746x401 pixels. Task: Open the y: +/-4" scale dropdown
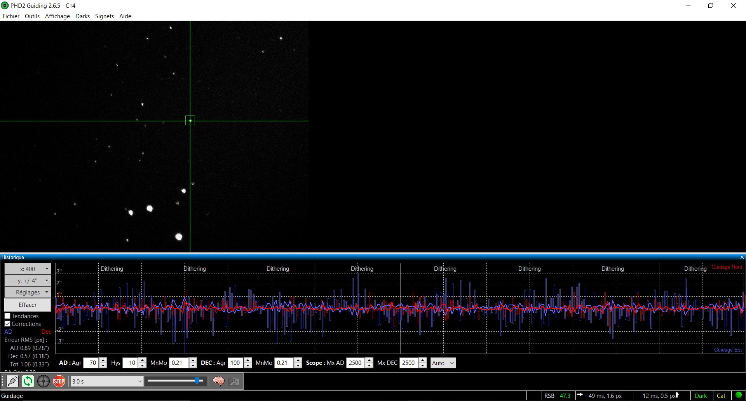click(x=28, y=280)
